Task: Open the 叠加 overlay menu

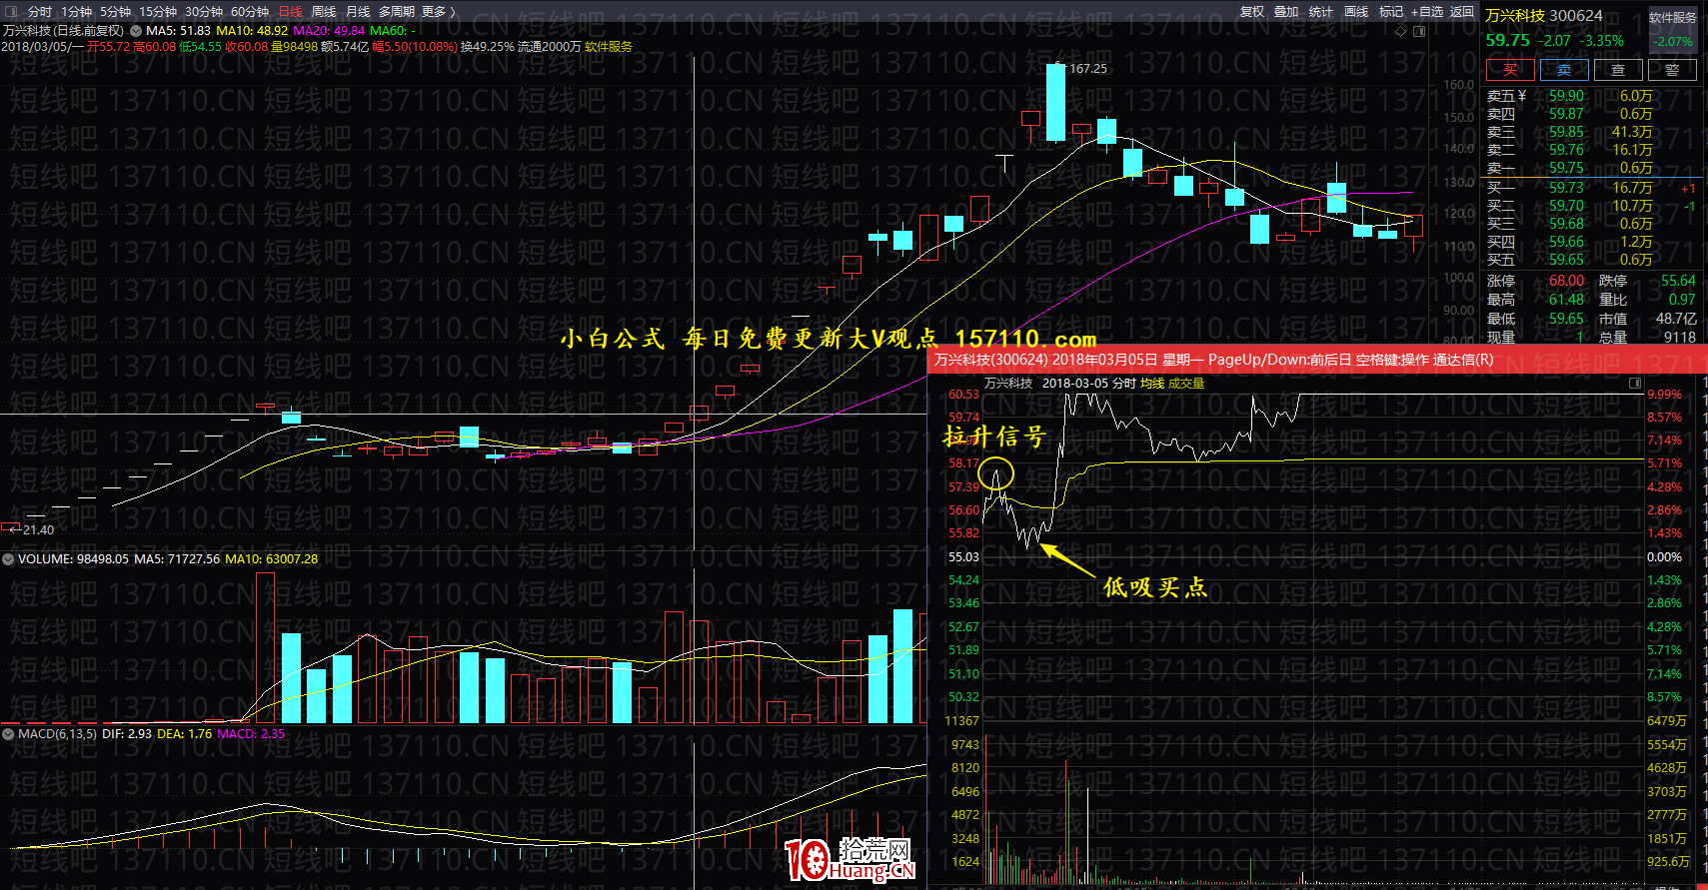Action: point(1286,12)
